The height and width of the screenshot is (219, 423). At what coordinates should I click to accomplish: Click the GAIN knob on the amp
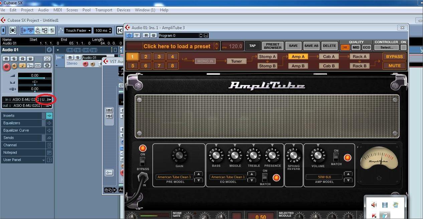coord(179,155)
